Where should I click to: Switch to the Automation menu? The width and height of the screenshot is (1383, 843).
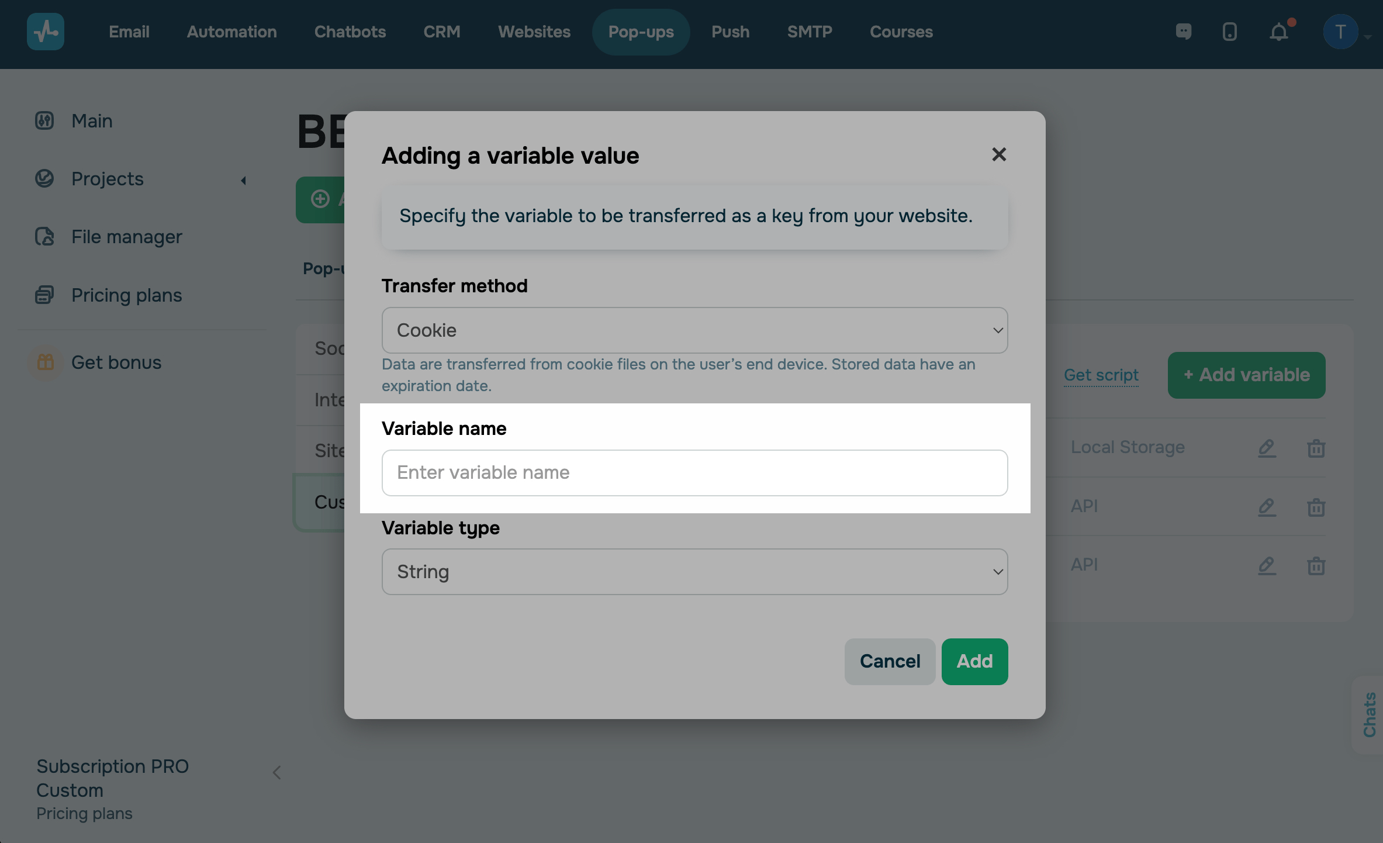click(231, 32)
